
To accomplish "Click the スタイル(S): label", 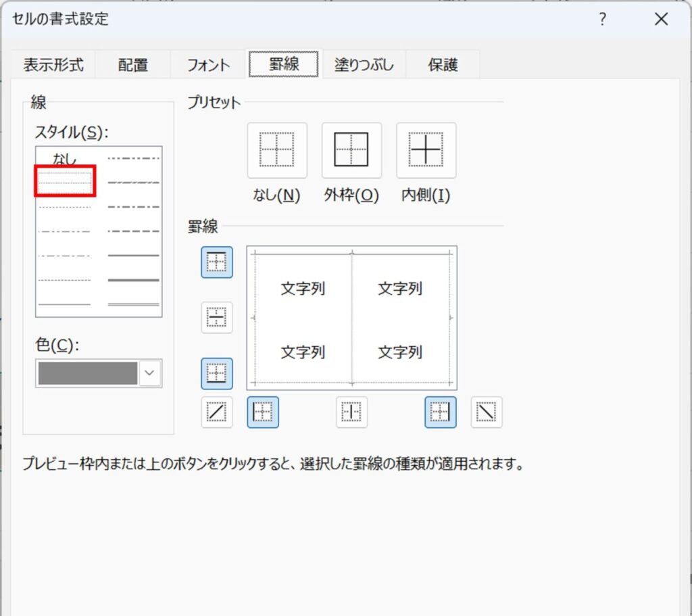I will pyautogui.click(x=72, y=132).
